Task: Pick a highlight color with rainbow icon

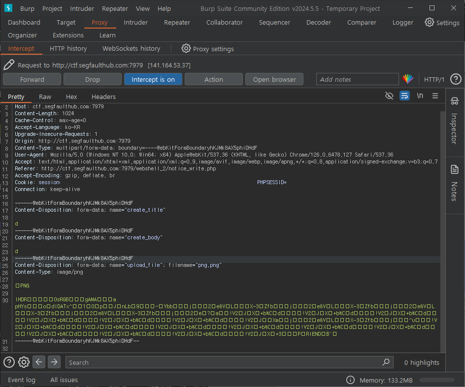Action: pyautogui.click(x=408, y=79)
